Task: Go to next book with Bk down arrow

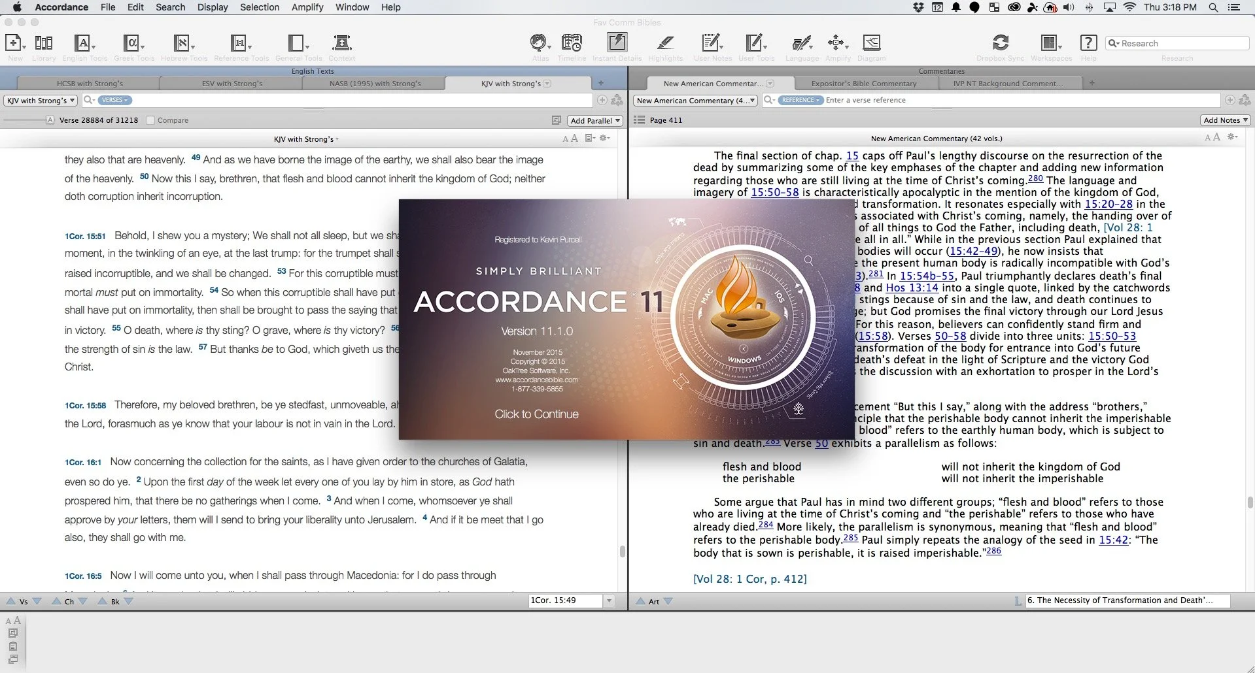Action: (129, 601)
